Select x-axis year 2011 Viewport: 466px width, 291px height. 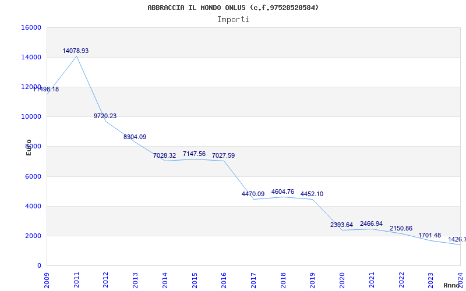[76, 281]
